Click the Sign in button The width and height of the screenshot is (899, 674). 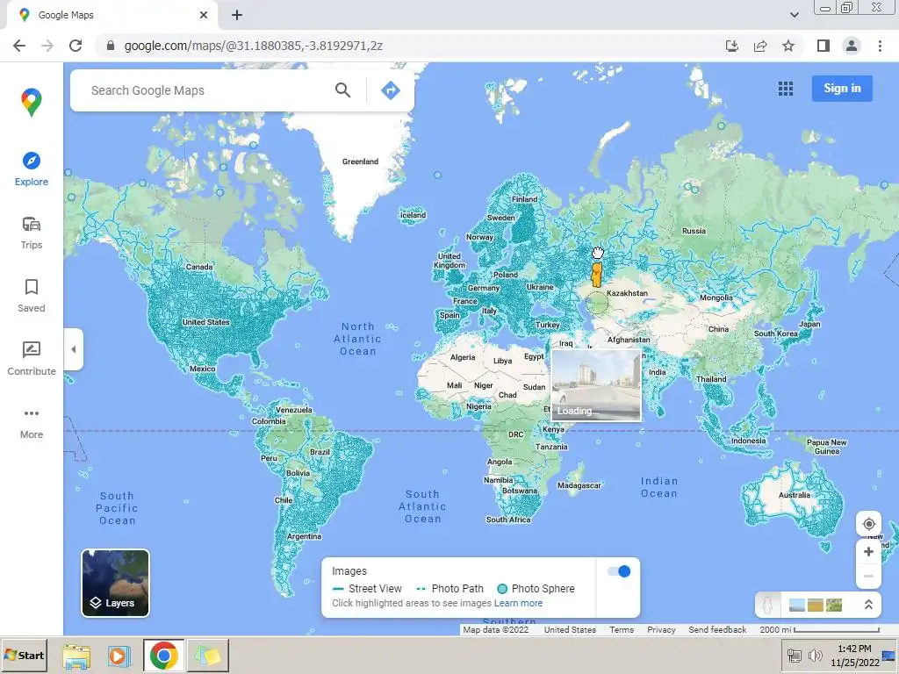coord(842,89)
